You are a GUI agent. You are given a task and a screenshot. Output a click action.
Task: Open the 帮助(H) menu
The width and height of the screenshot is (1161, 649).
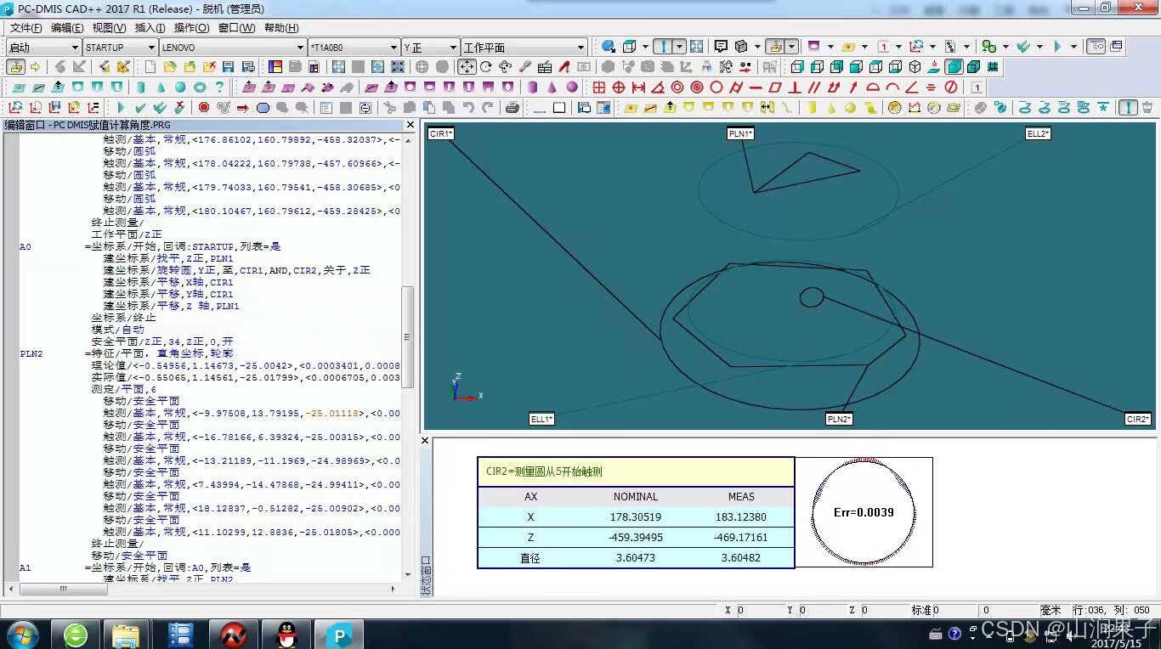(x=281, y=28)
